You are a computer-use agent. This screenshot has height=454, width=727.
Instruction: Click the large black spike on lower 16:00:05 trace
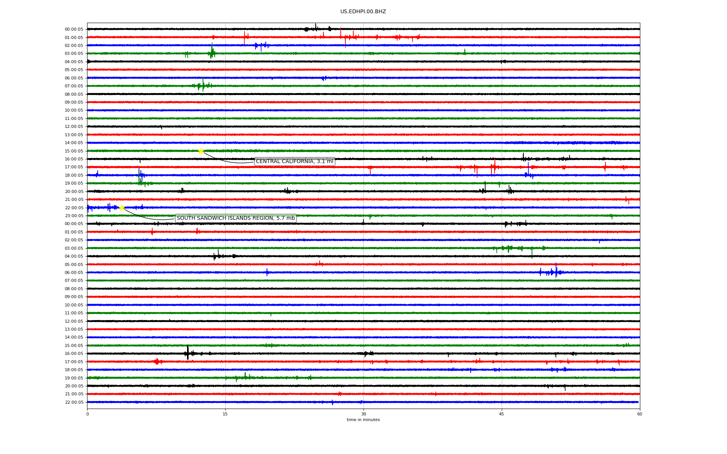coord(187,353)
